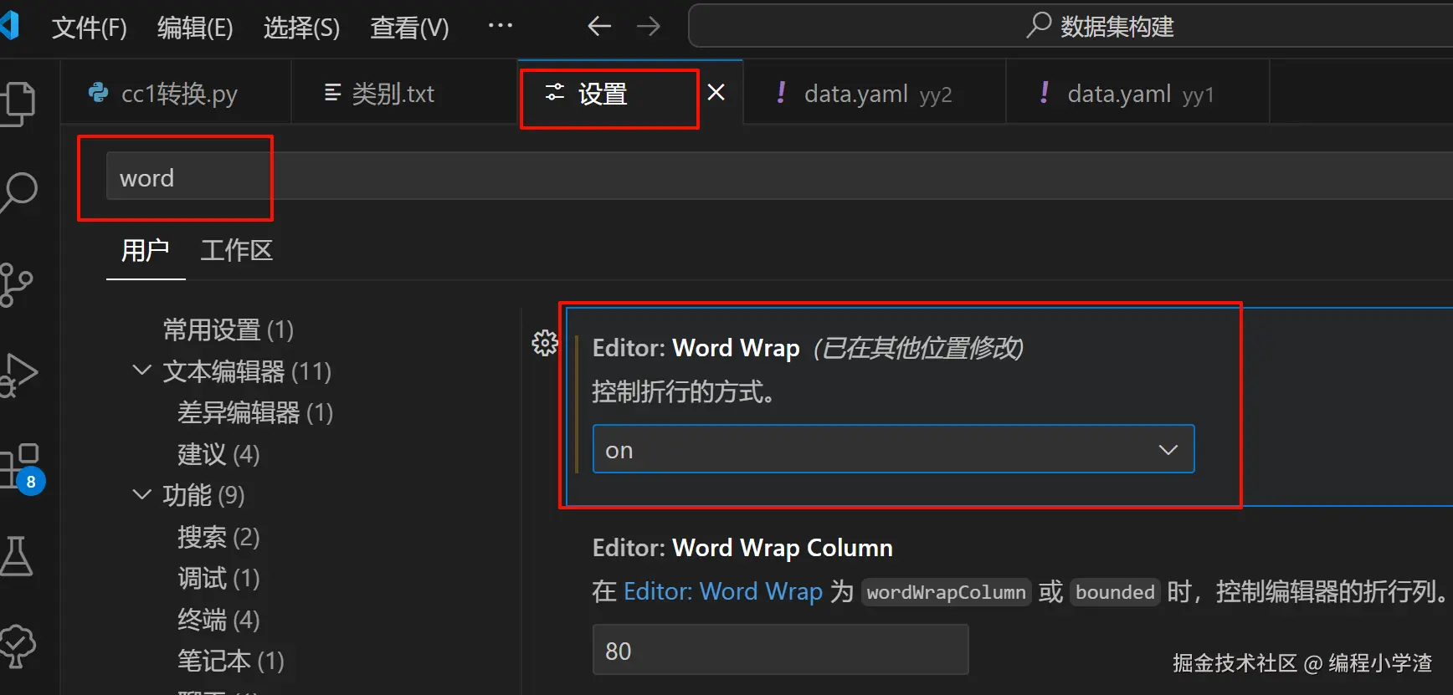Image resolution: width=1453 pixels, height=695 pixels.
Task: Open the Testing flask view
Action: click(17, 556)
